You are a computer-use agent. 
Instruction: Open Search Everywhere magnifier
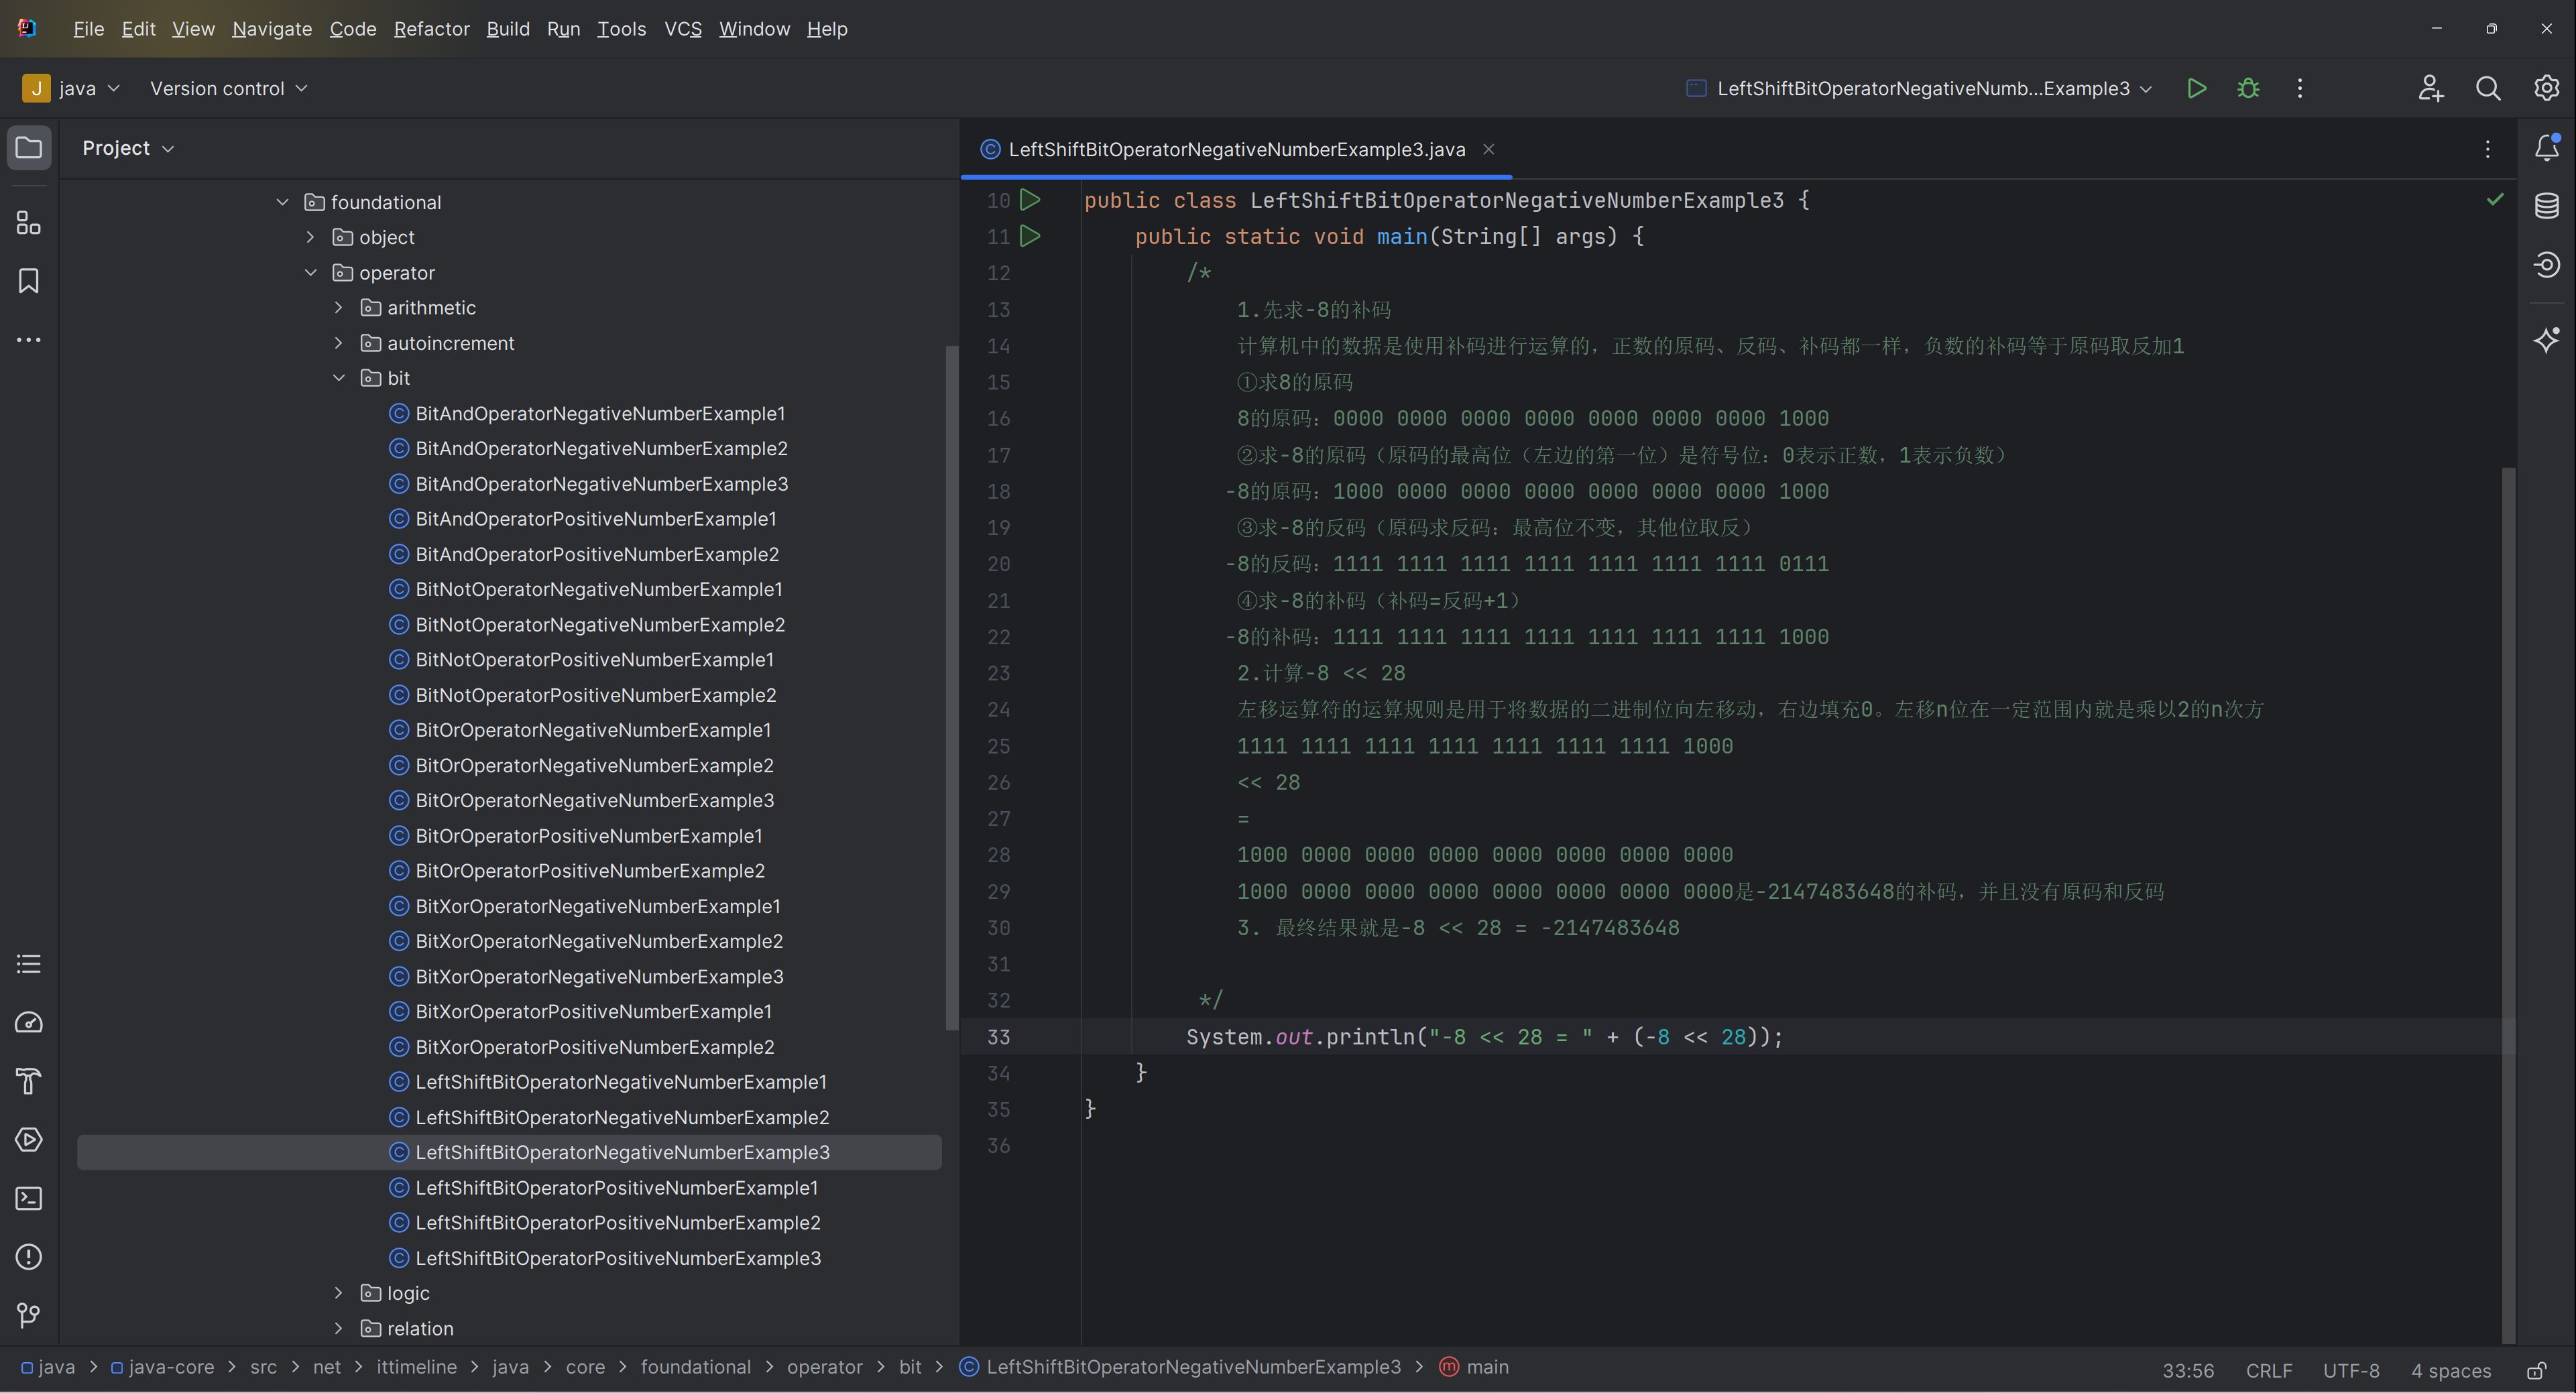pyautogui.click(x=2488, y=88)
